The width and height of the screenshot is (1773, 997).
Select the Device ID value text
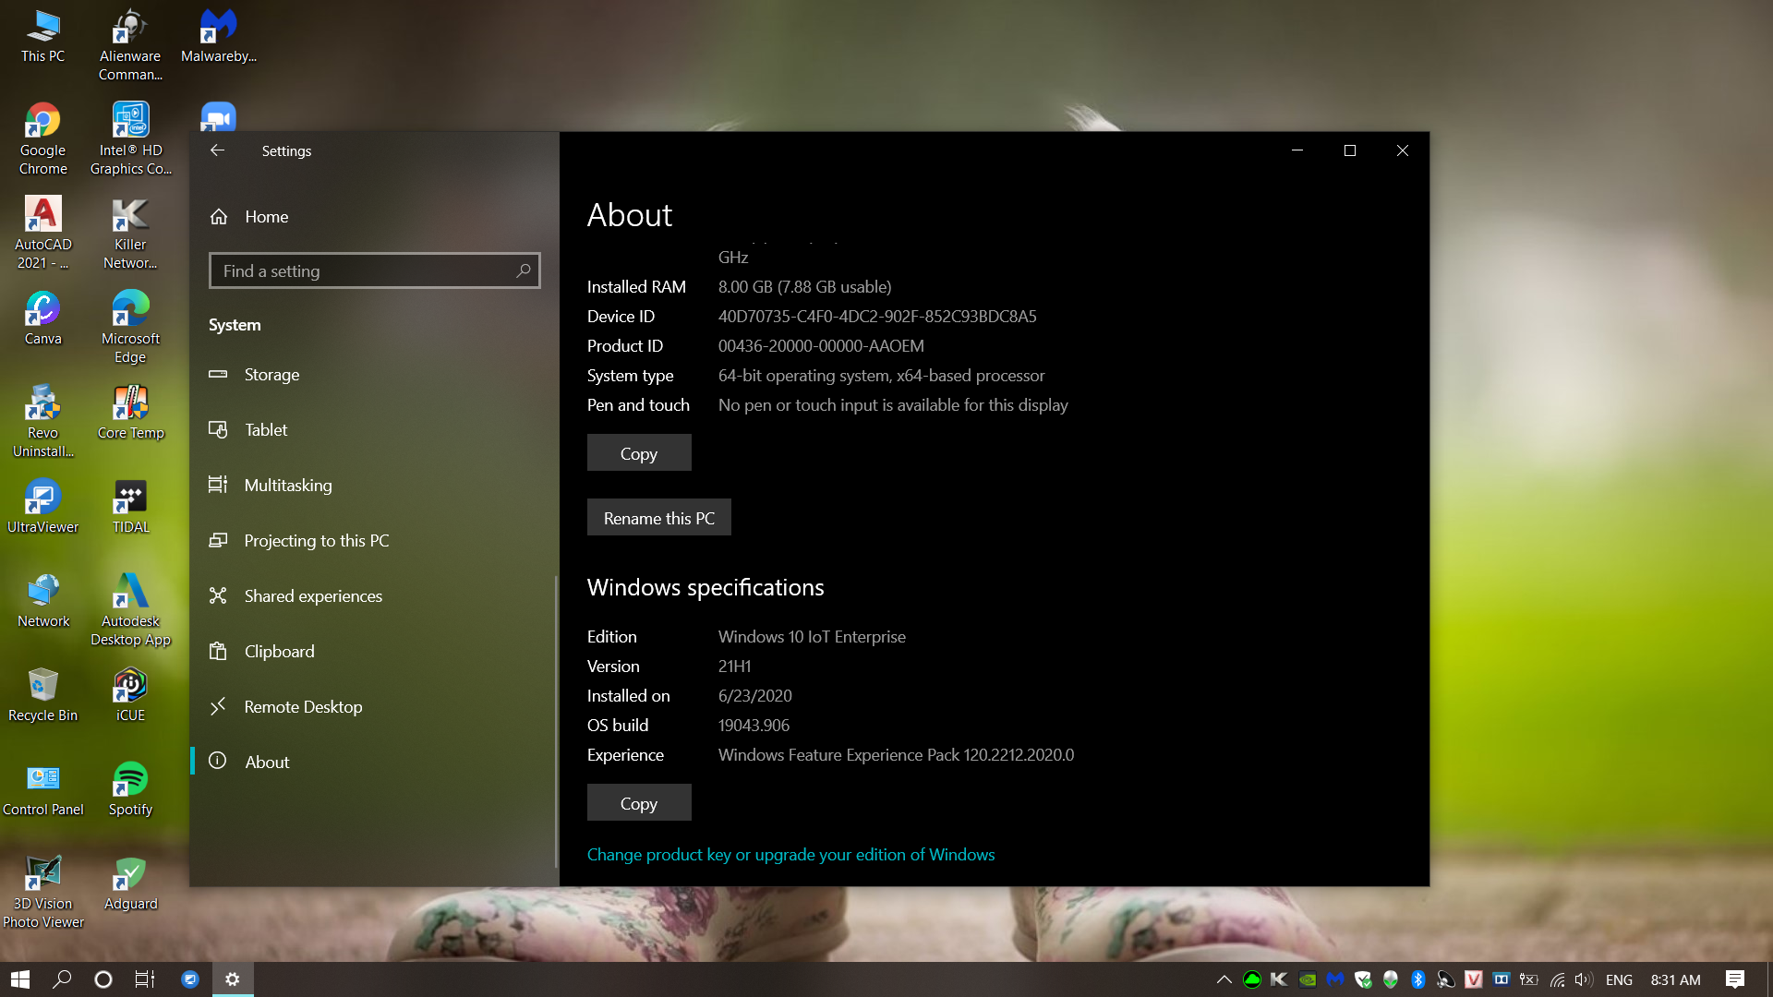coord(877,317)
